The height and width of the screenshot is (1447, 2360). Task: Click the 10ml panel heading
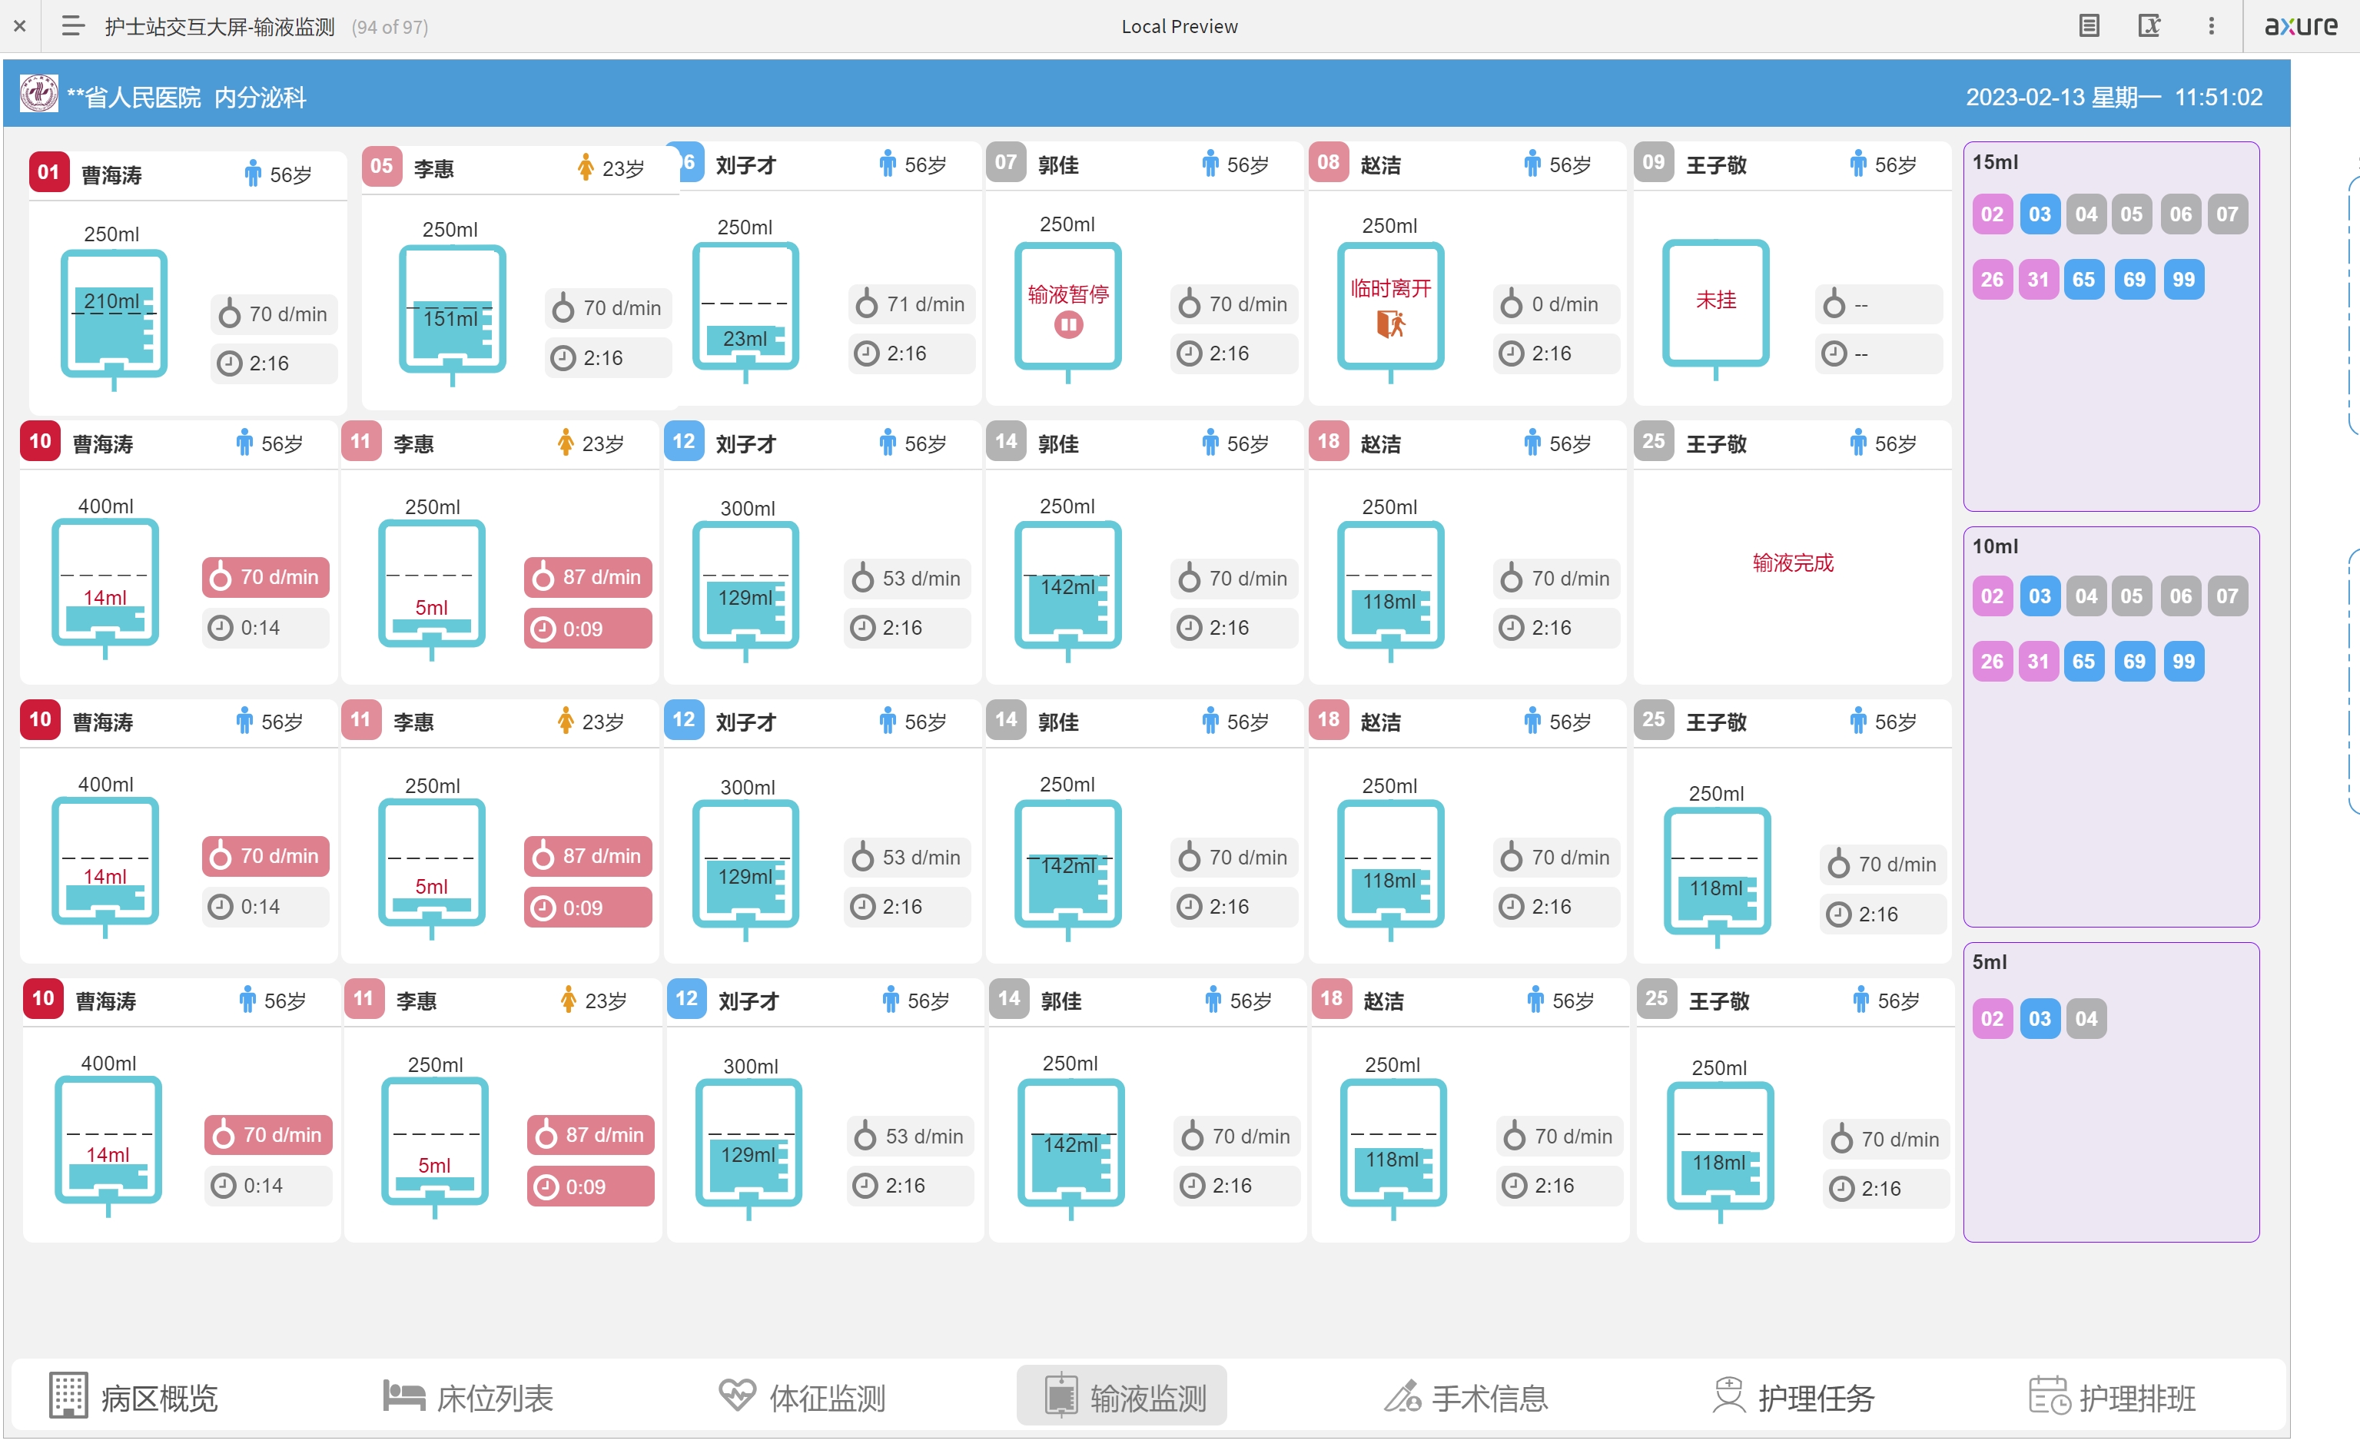click(1995, 547)
